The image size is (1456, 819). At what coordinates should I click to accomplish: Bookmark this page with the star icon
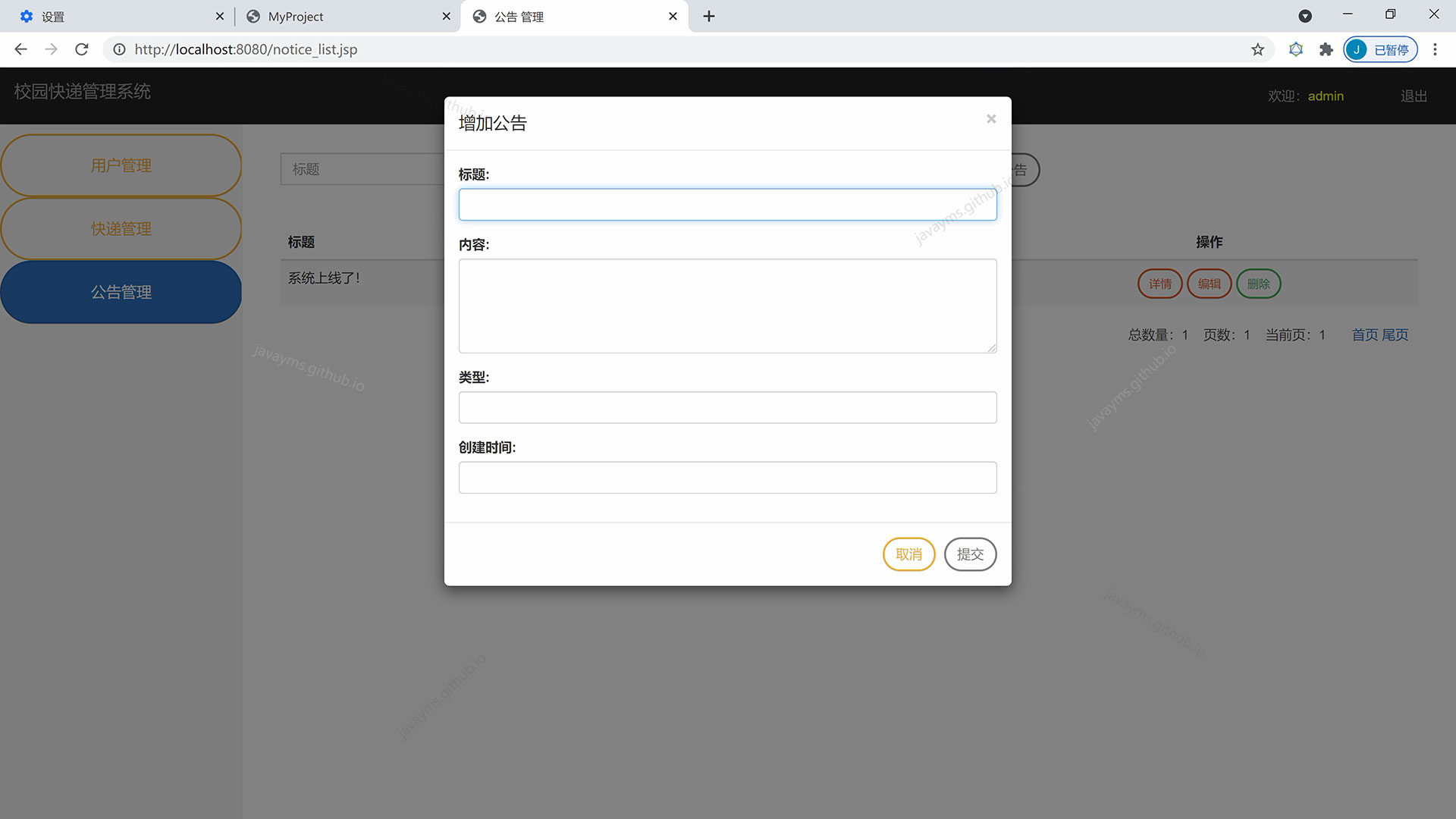pos(1257,49)
